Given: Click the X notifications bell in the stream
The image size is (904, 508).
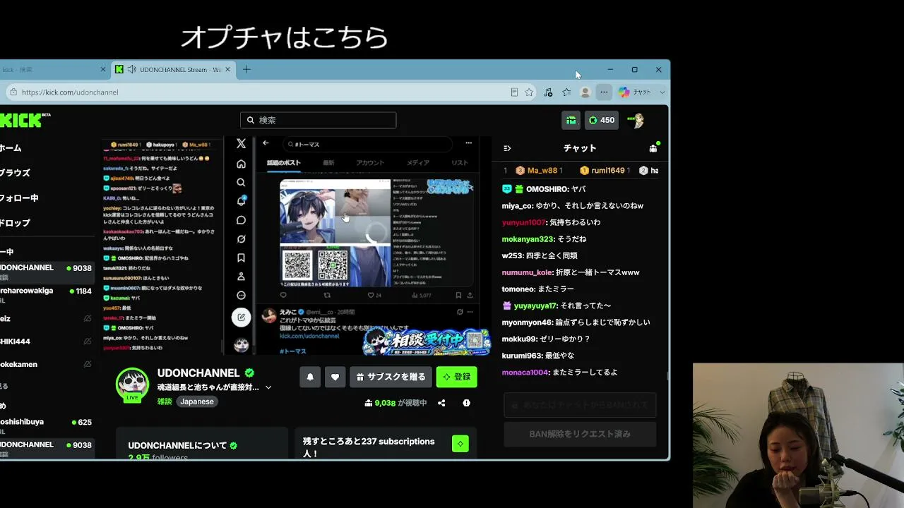Looking at the screenshot, I should (x=241, y=201).
